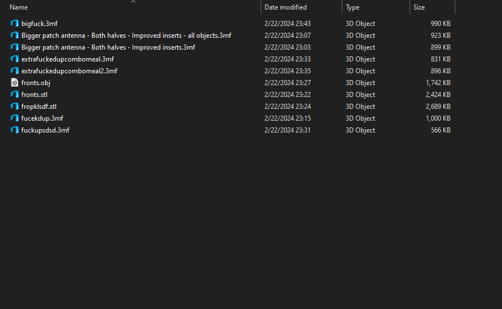The image size is (502, 309).
Task: Sort files by Date modified header
Action: tap(285, 7)
